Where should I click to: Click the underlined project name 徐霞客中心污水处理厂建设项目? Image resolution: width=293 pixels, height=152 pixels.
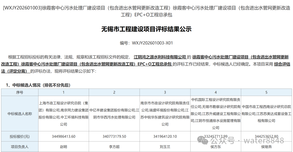tap(145, 61)
